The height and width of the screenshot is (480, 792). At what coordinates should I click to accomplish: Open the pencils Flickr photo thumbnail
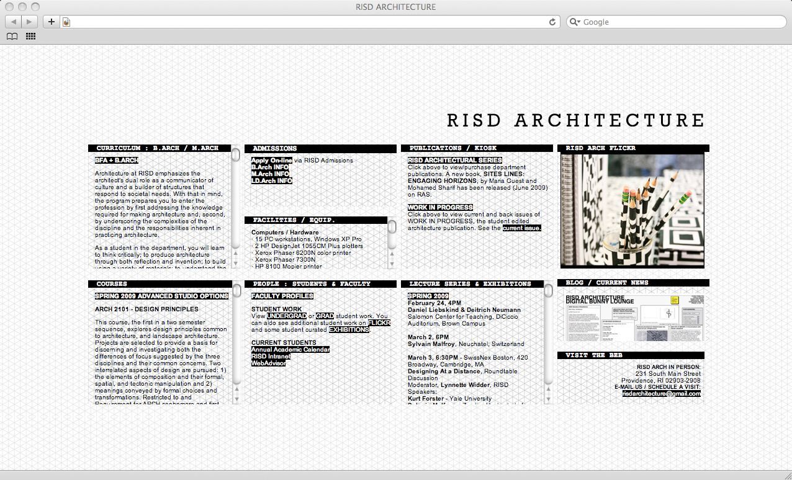point(632,211)
